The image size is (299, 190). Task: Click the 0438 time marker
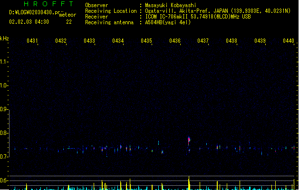[x=231, y=41]
